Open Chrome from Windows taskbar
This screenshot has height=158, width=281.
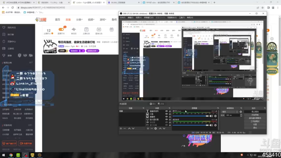click(x=11, y=155)
